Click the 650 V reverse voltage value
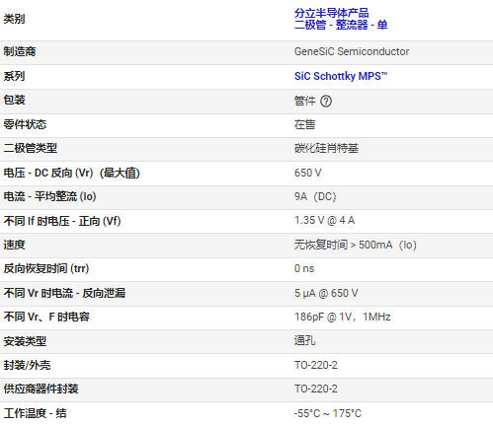Screen dimensions: 493x426 click(308, 173)
